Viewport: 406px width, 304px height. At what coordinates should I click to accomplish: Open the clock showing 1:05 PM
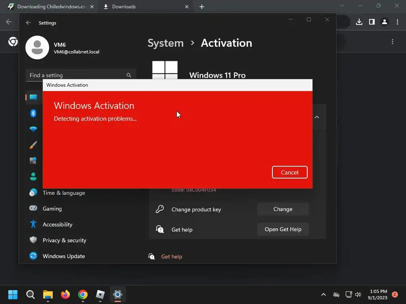tap(378, 294)
